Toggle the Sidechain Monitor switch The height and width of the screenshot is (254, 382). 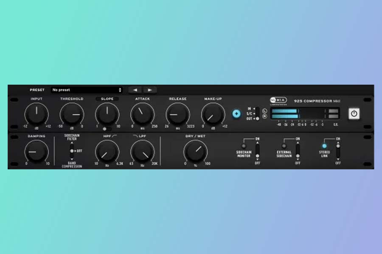click(x=257, y=151)
